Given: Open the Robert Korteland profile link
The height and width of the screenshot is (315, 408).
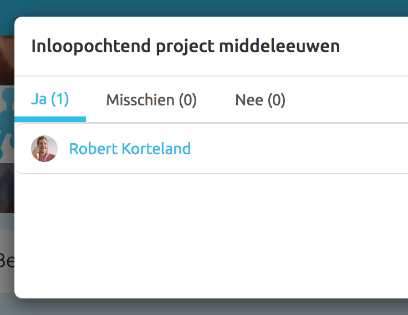Looking at the screenshot, I should tap(130, 149).
